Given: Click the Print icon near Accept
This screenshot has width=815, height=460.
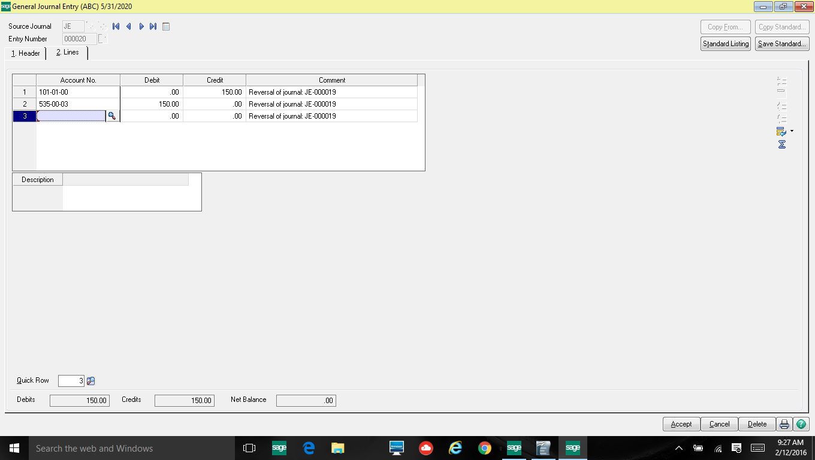Looking at the screenshot, I should 784,423.
